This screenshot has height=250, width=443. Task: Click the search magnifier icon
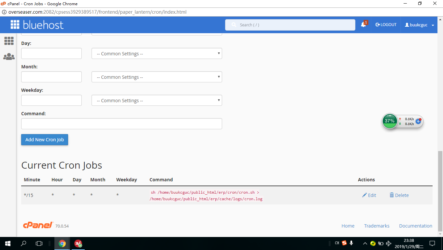234,25
